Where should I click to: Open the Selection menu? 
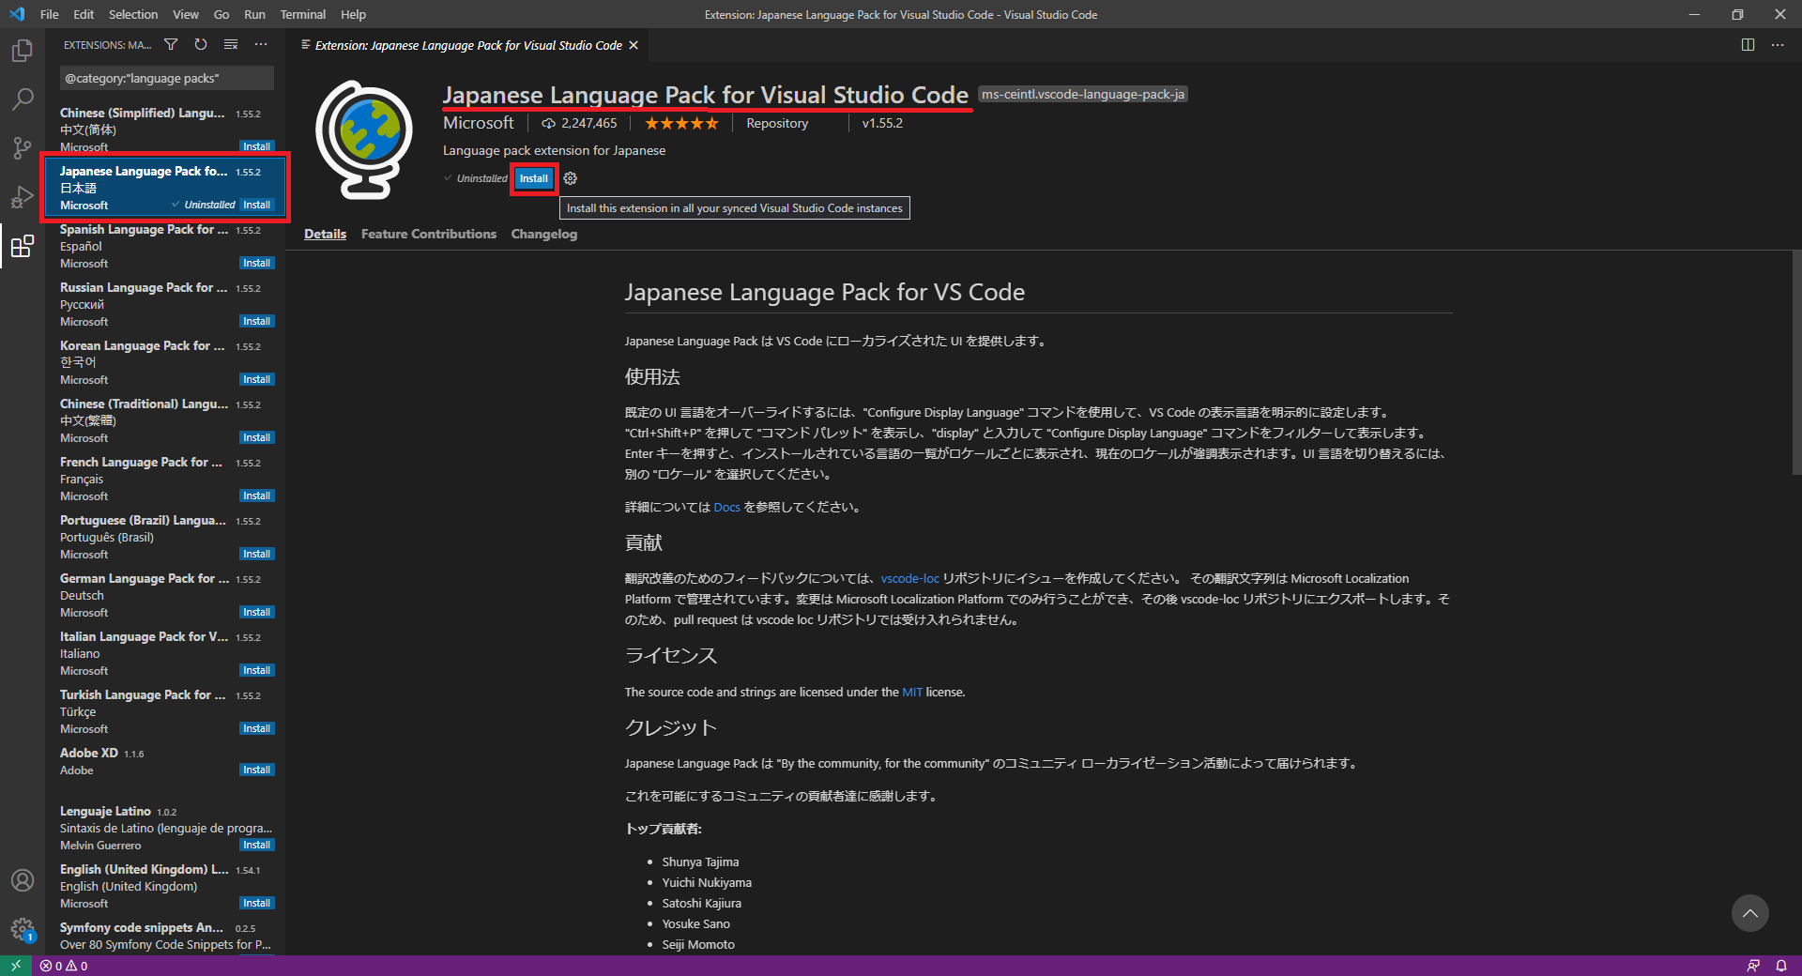(133, 14)
